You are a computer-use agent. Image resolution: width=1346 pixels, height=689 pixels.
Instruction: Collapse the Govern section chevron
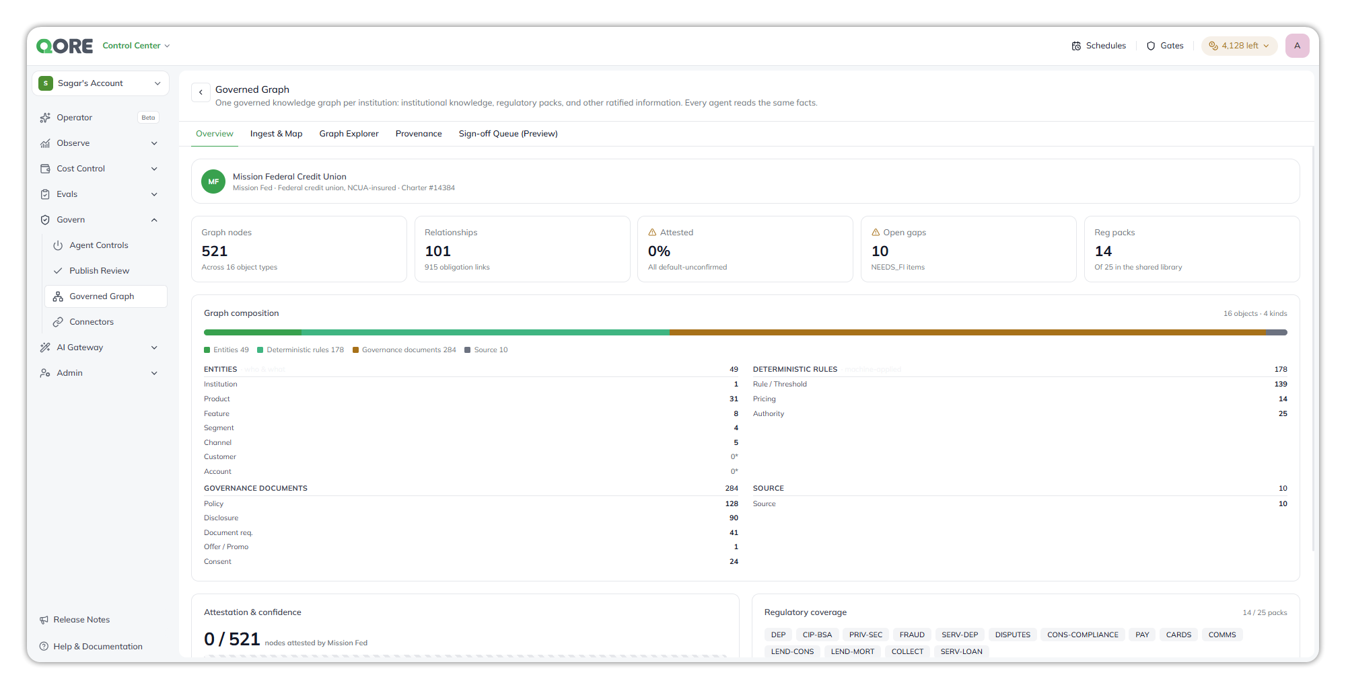[154, 220]
